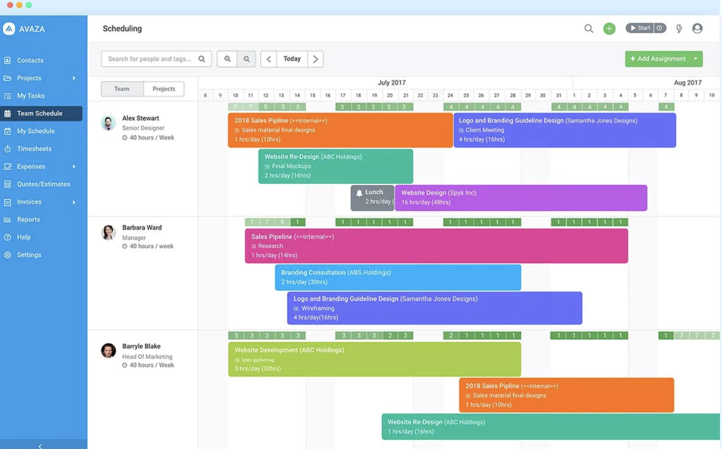Click the Avaza logo icon
This screenshot has height=449, width=722.
(x=9, y=29)
